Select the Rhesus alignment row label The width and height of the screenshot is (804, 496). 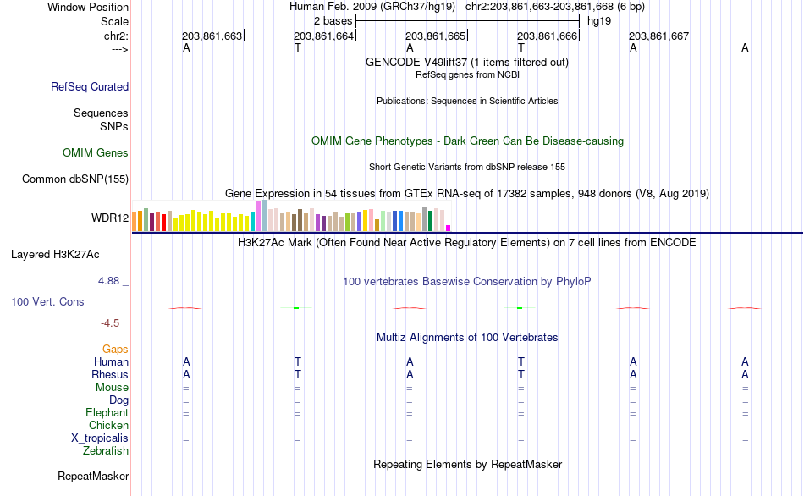[x=110, y=375]
